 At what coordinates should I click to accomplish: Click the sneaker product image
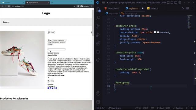pyautogui.click(x=22, y=60)
